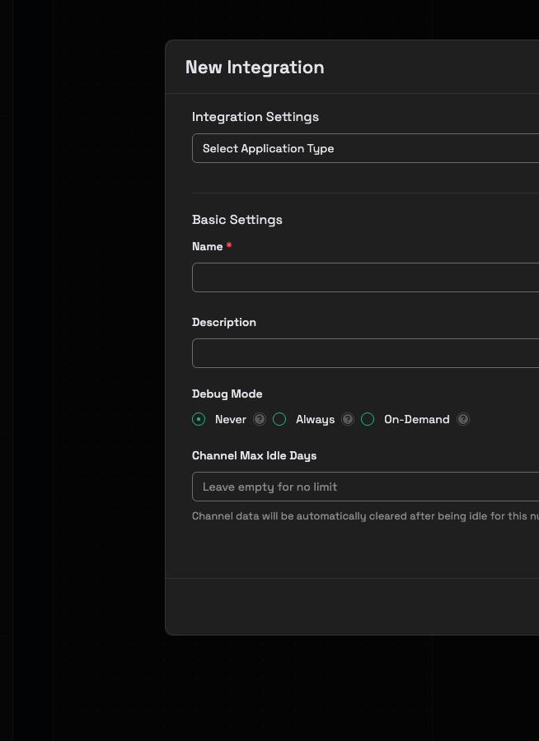Focus the Name input field
This screenshot has height=741, width=539.
[x=365, y=277]
